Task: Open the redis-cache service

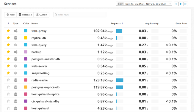Action: (40, 80)
